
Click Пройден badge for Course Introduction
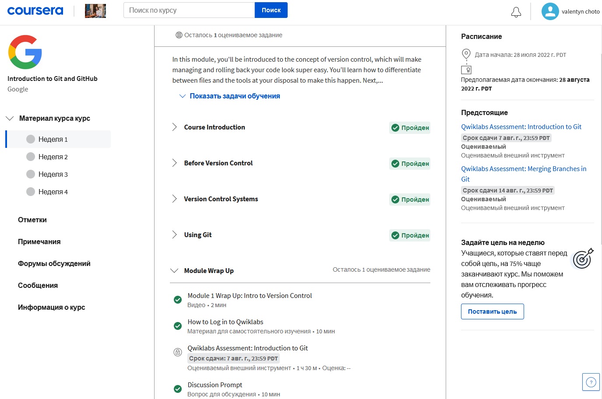click(x=410, y=128)
